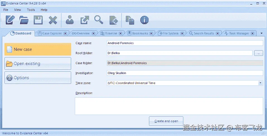
Task: Open case using the folder toolbar icon
Action: [24, 20]
